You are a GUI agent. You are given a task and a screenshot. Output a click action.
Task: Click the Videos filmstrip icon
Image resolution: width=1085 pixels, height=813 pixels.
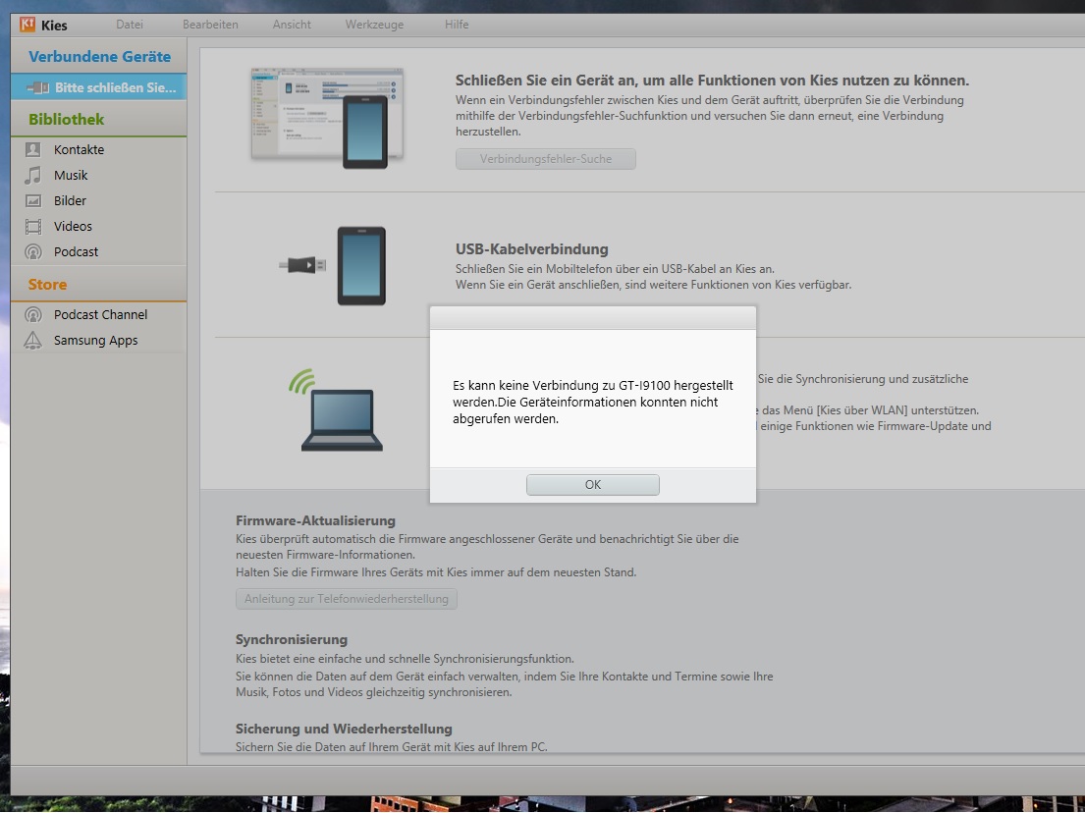(x=33, y=226)
